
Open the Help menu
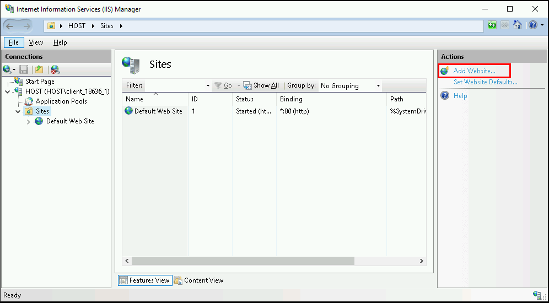[60, 42]
